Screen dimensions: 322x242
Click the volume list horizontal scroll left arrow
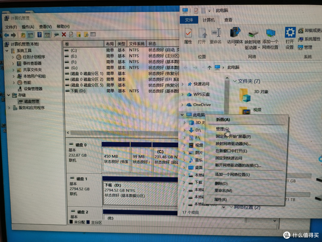[68, 133]
